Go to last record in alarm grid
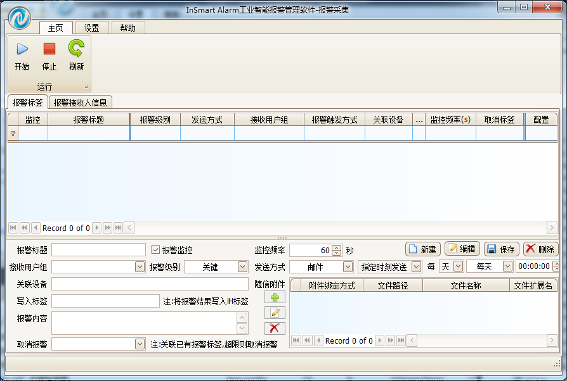 pos(118,228)
